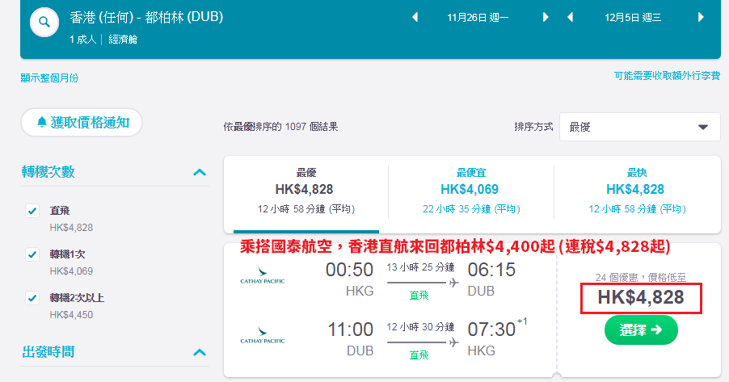
Task: Go to previous departure date arrow
Action: [x=415, y=18]
